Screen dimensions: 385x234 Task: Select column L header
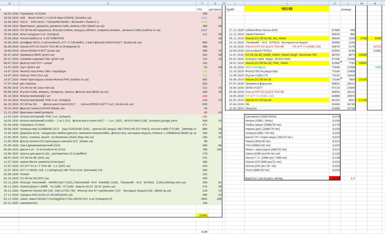click(348, 4)
